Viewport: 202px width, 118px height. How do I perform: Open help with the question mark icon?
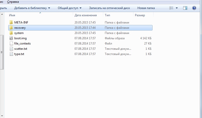(194, 8)
